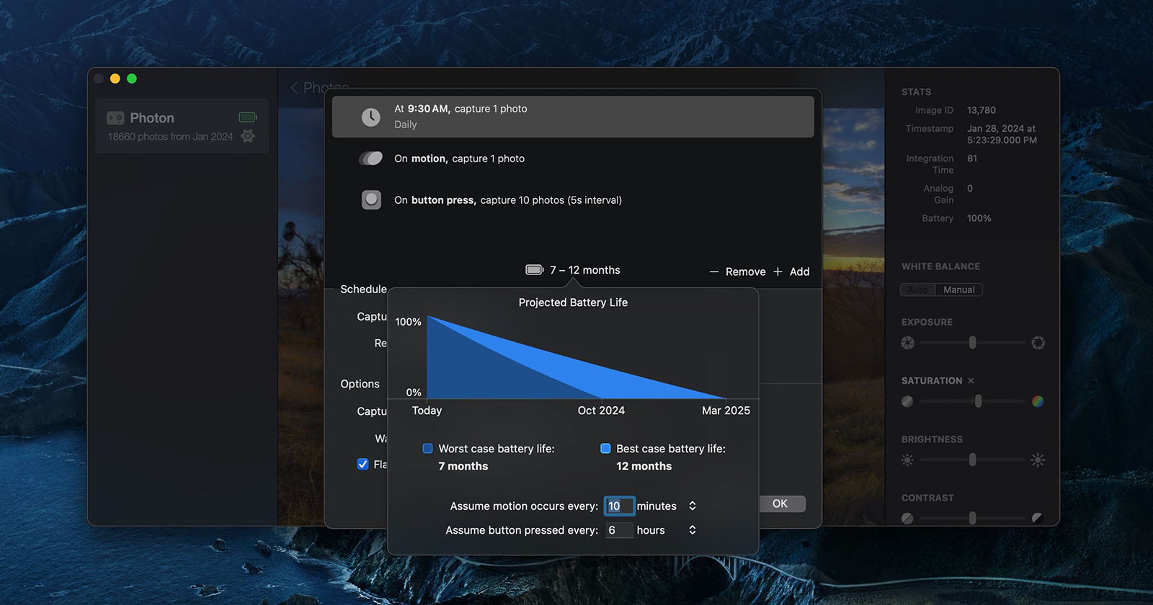Click the button press trigger icon
Image resolution: width=1153 pixels, height=605 pixels.
click(x=371, y=200)
